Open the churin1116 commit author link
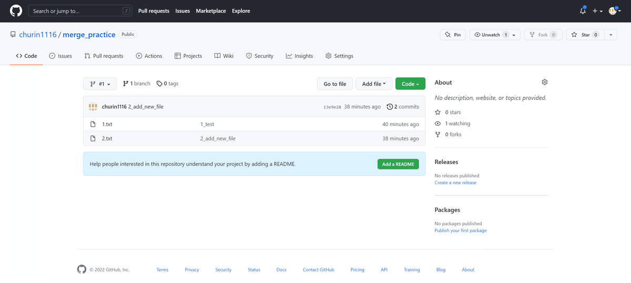This screenshot has width=631, height=283. (x=114, y=107)
